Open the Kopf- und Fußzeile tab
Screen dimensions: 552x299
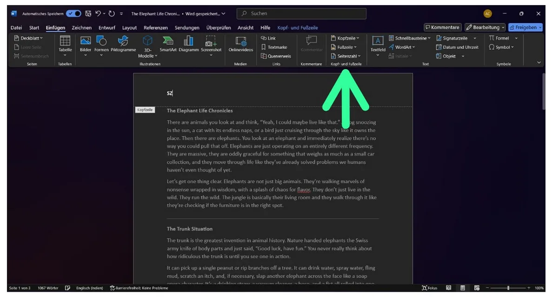point(298,28)
